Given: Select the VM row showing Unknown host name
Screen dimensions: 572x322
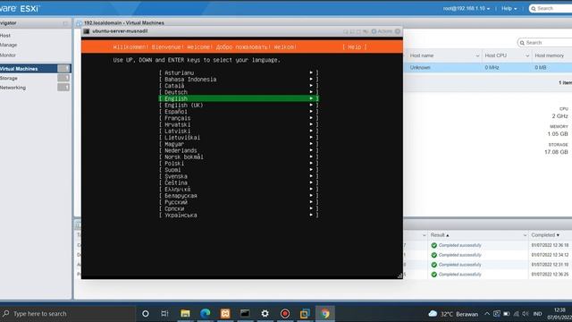Looking at the screenshot, I should pyautogui.click(x=488, y=68).
